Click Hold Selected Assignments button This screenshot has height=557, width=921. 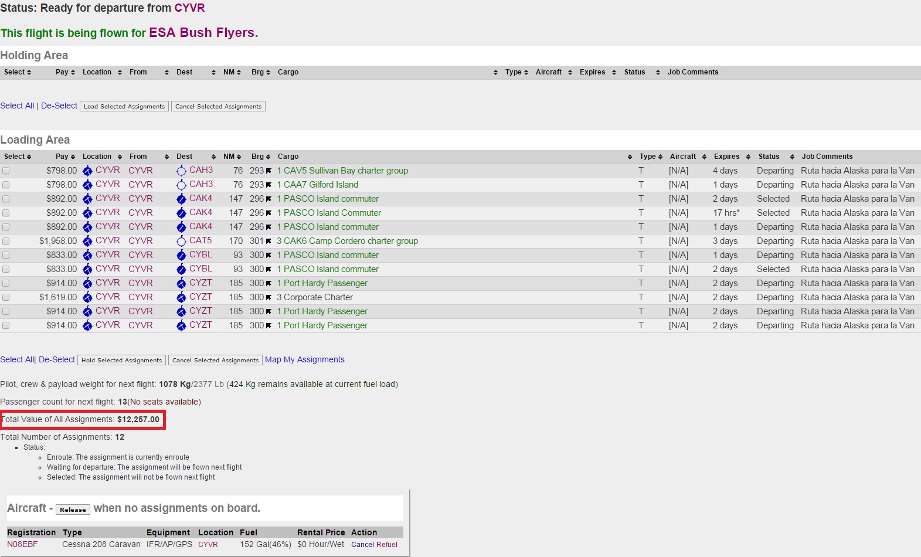pyautogui.click(x=121, y=360)
